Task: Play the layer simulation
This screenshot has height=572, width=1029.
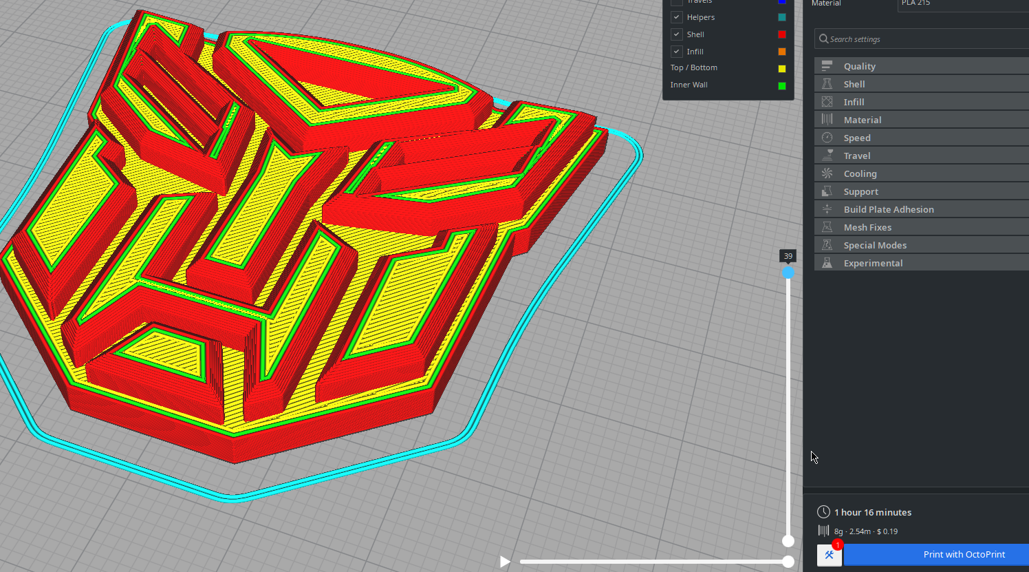Action: pyautogui.click(x=505, y=562)
